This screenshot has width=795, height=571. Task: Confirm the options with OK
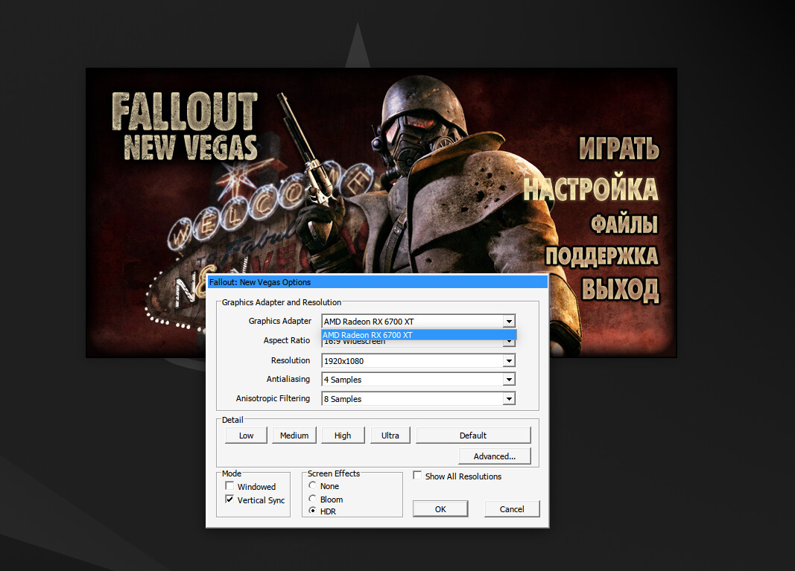pyautogui.click(x=440, y=509)
